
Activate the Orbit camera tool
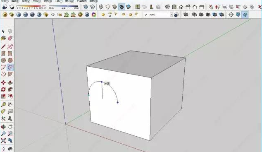point(3,127)
